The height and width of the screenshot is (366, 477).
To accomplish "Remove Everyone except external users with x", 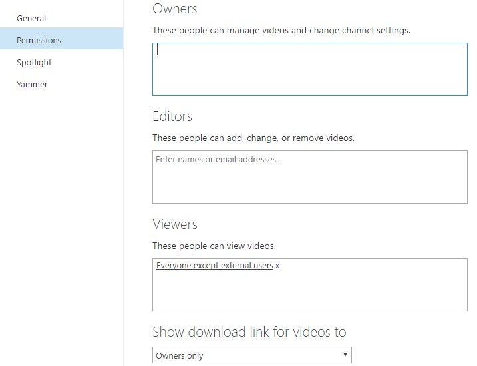I will click(x=277, y=266).
